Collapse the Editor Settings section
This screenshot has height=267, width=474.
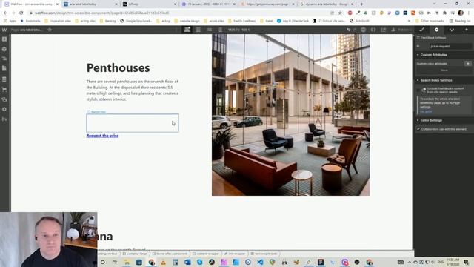pyautogui.click(x=431, y=120)
